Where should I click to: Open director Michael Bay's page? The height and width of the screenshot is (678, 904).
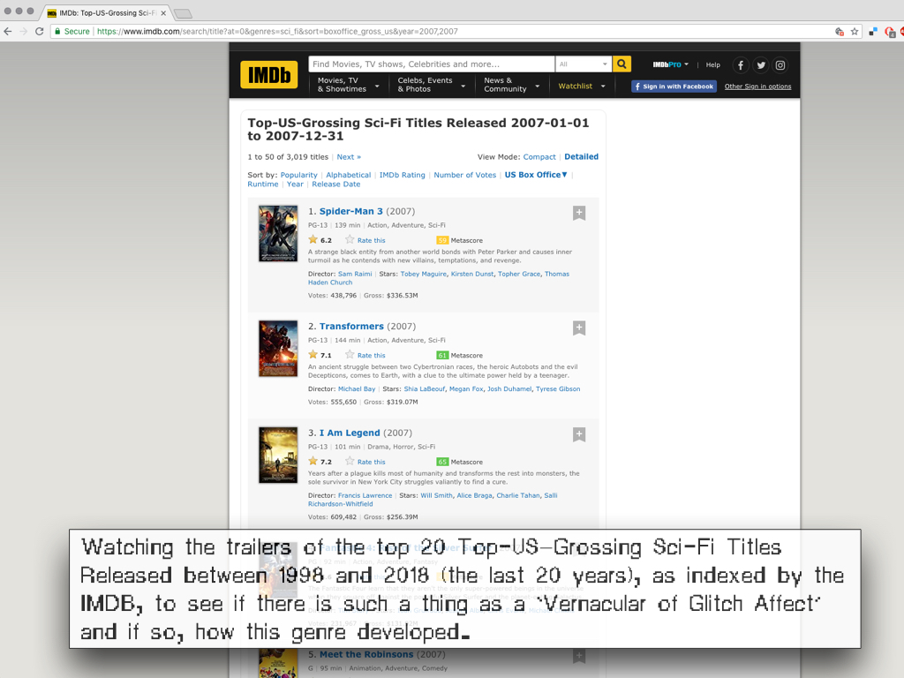357,388
